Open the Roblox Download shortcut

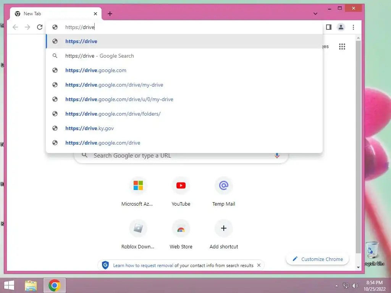click(x=138, y=235)
